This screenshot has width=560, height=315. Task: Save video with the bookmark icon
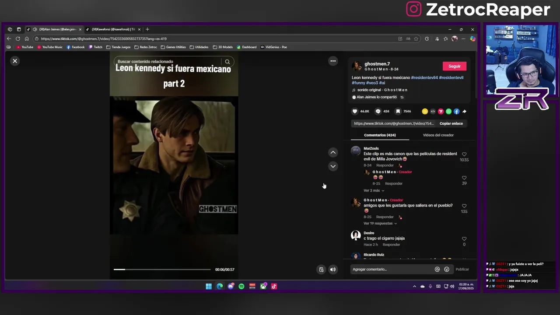(398, 111)
